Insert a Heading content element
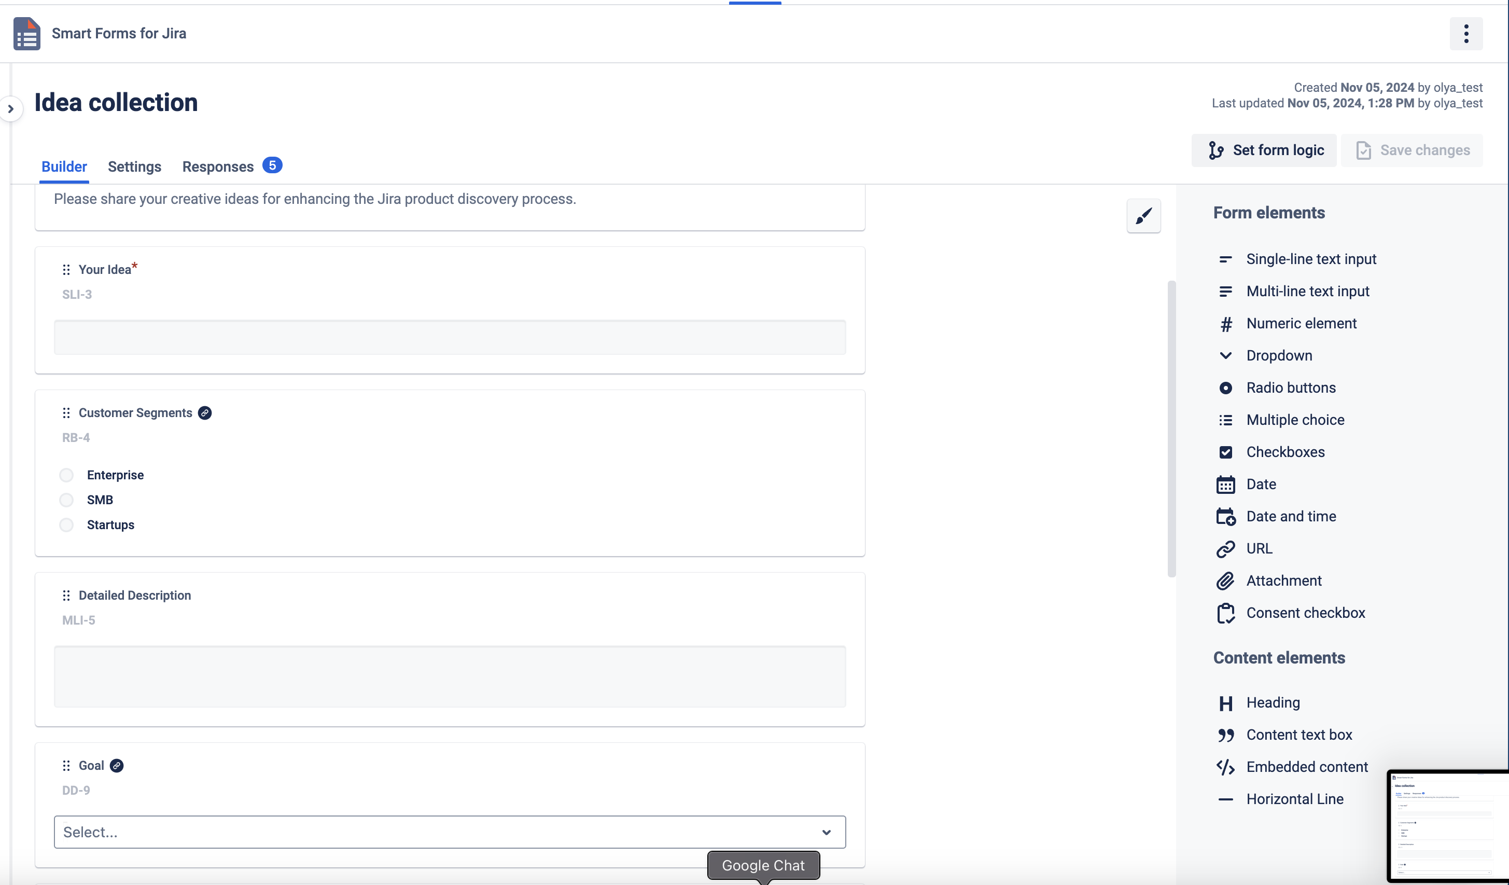The height and width of the screenshot is (885, 1509). 1273,702
